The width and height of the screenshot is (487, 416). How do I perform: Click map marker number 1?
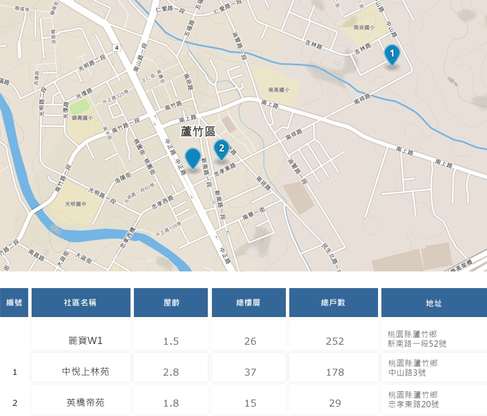[391, 53]
